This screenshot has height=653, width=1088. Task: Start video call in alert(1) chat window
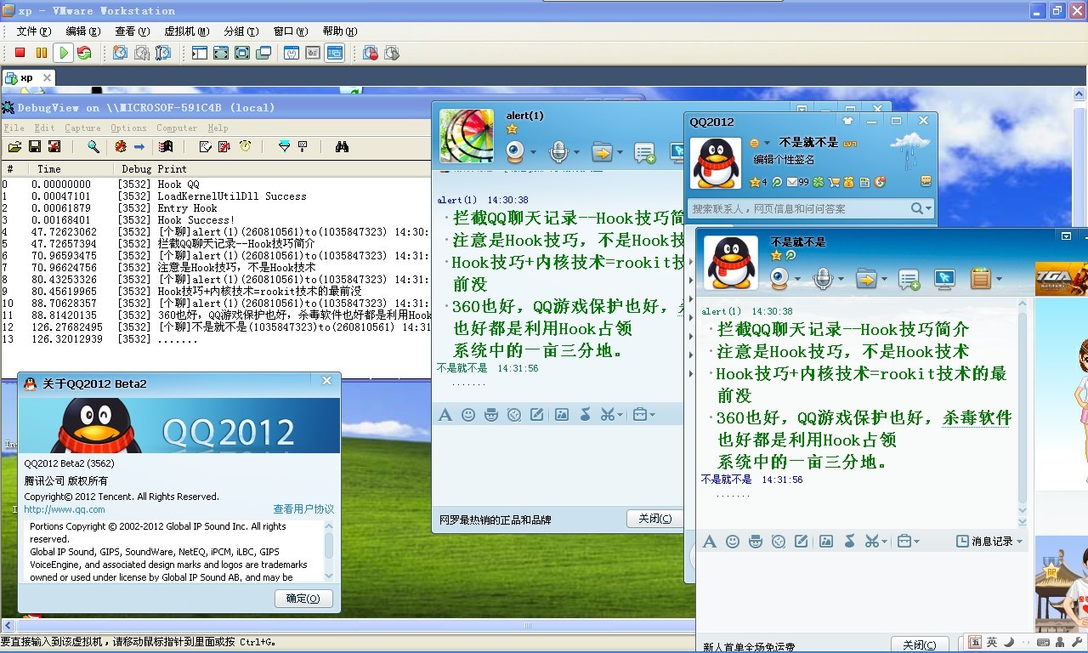coord(515,153)
